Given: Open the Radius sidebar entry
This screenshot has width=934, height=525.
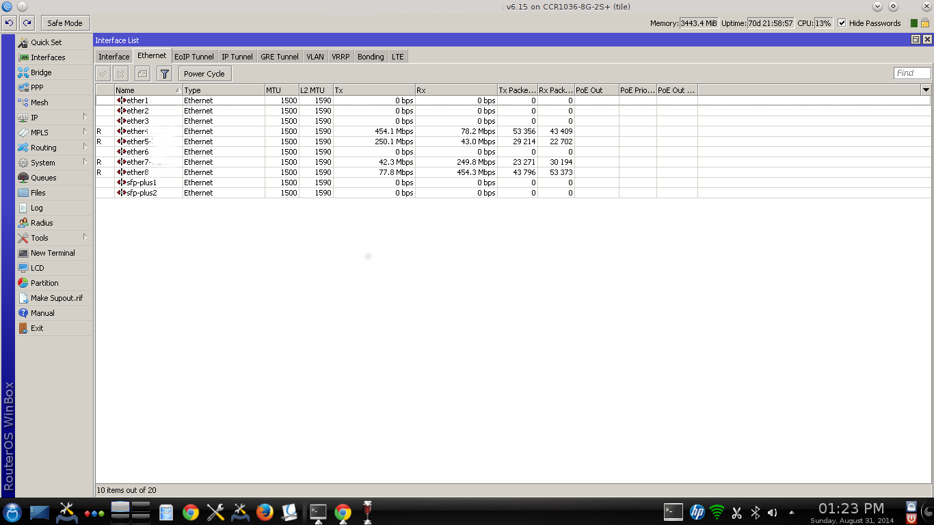Looking at the screenshot, I should (54, 223).
